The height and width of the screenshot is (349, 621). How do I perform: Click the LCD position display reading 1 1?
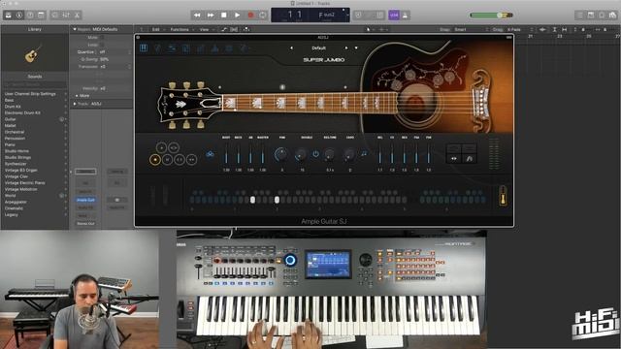[294, 15]
